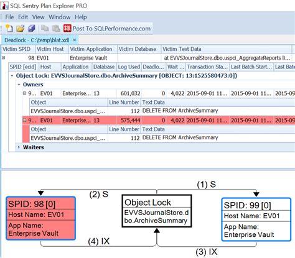Click the (2) S edge label

pyautogui.click(x=99, y=195)
